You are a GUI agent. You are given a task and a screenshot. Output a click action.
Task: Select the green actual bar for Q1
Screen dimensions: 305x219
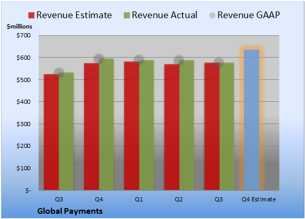146,125
